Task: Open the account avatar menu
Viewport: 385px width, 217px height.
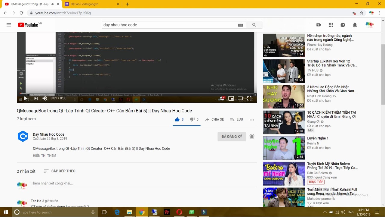Action: click(x=369, y=25)
